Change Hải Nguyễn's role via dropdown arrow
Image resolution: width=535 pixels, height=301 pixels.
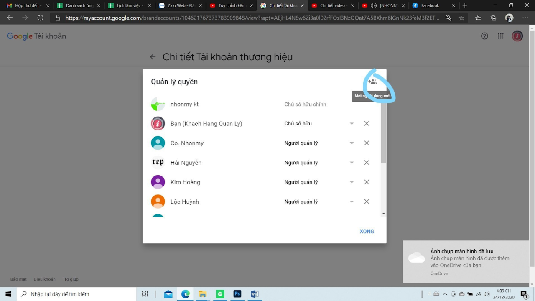coord(352,163)
